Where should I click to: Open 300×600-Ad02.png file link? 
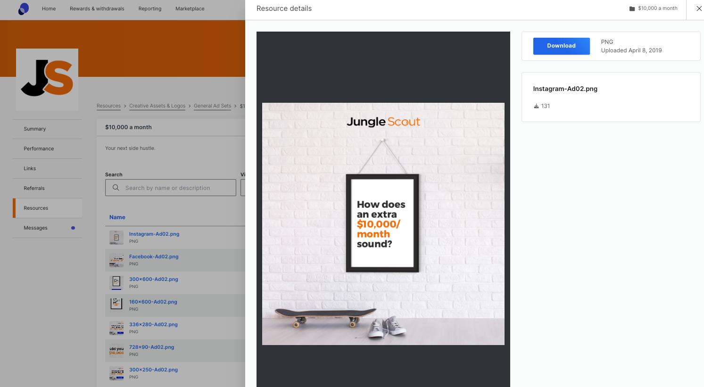point(154,279)
